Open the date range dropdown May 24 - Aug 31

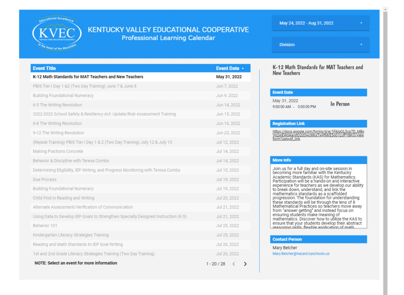point(320,23)
